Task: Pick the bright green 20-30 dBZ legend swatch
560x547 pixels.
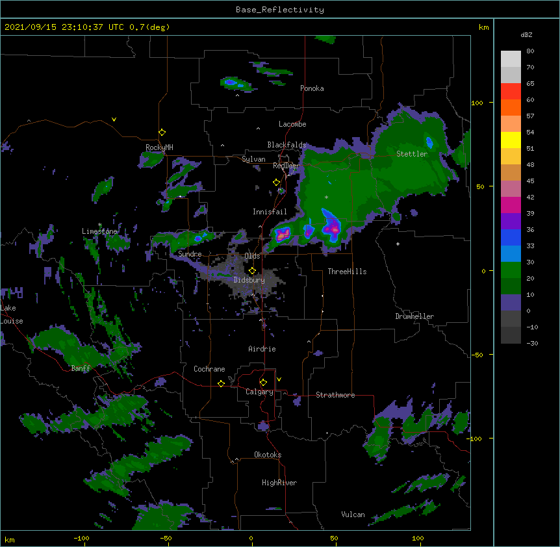Action: (x=511, y=270)
